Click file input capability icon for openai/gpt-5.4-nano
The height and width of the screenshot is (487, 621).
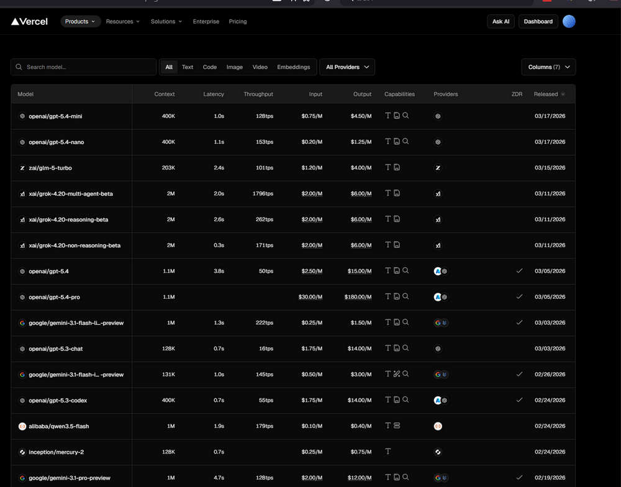[396, 141]
